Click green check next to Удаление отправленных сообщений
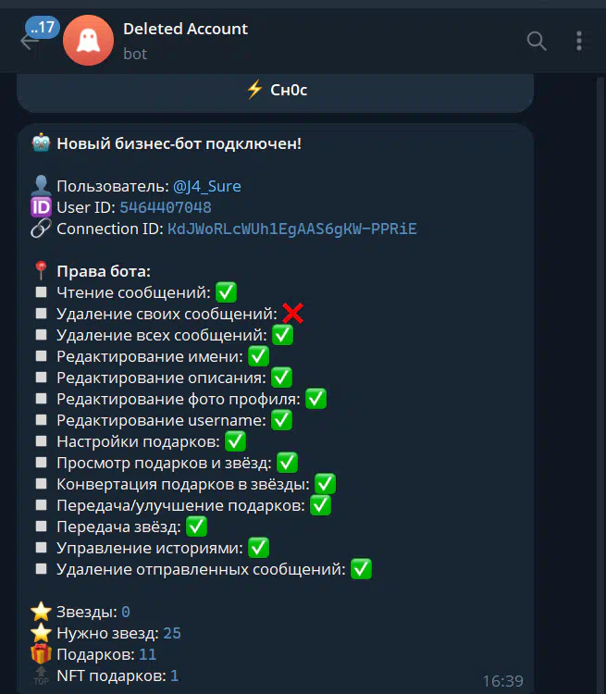606x694 pixels. (361, 569)
